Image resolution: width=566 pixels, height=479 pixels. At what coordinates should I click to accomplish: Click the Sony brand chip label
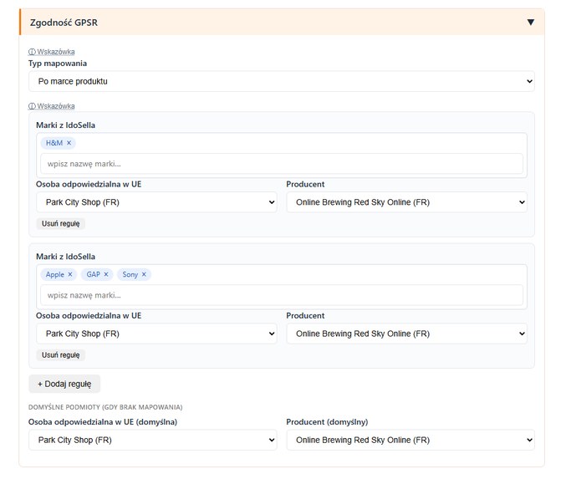point(130,274)
